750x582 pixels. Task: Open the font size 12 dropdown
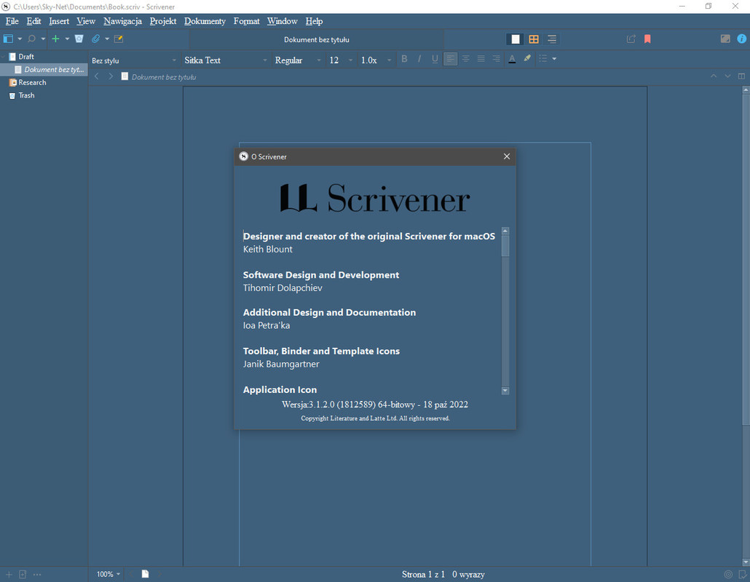(341, 60)
